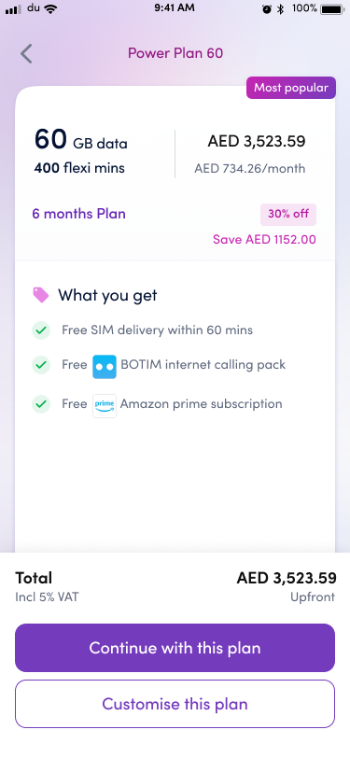Tap the pink tag icon
Screen dimensions: 350x758
pos(41,295)
